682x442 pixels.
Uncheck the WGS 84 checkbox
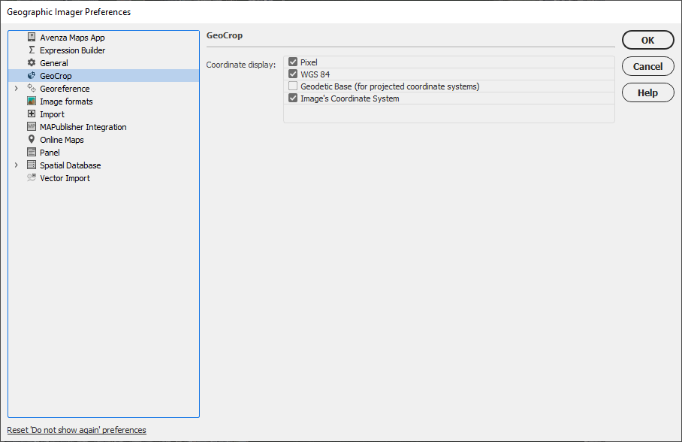click(x=293, y=74)
